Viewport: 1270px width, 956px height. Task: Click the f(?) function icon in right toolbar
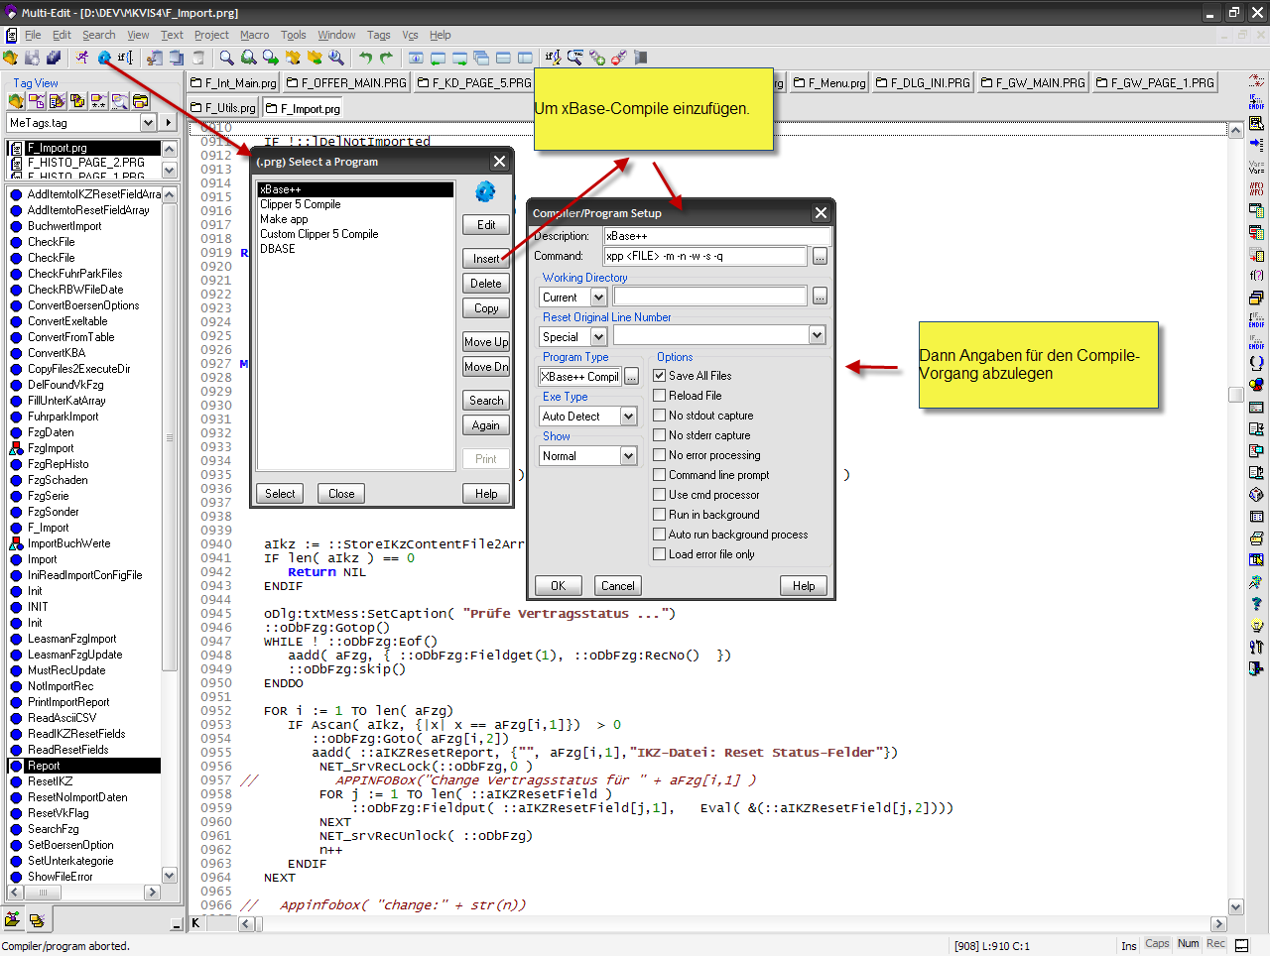(1256, 276)
